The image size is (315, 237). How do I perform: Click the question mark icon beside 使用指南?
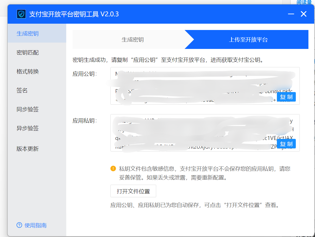pyautogui.click(x=19, y=225)
